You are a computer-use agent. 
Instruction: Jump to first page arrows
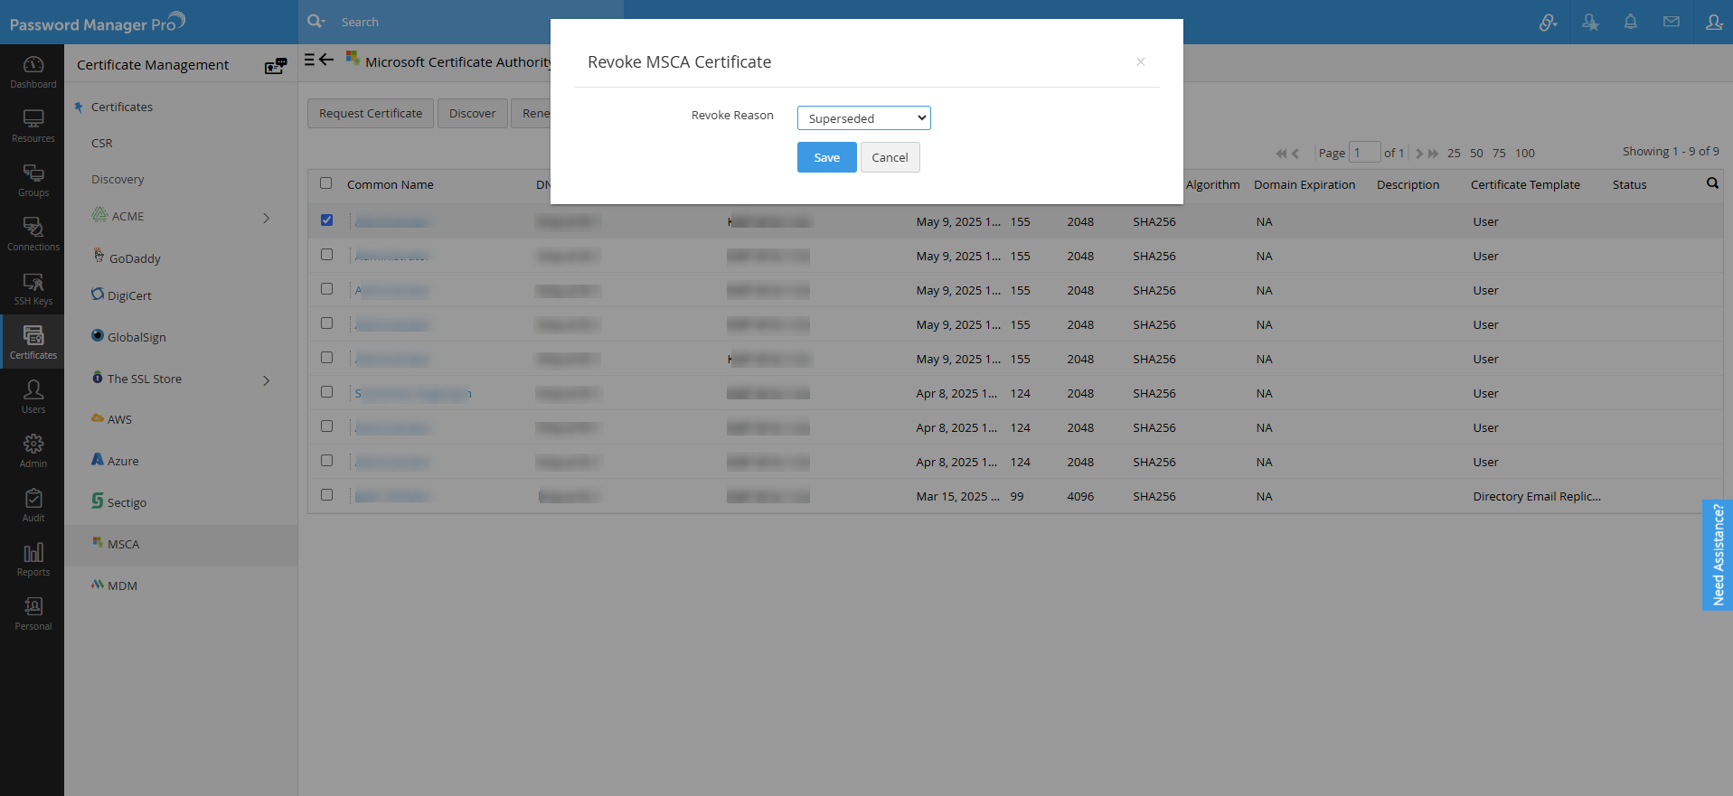click(1281, 153)
